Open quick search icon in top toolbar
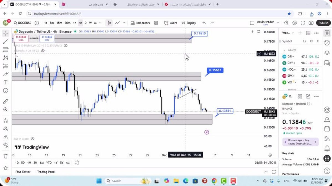 (x=286, y=23)
